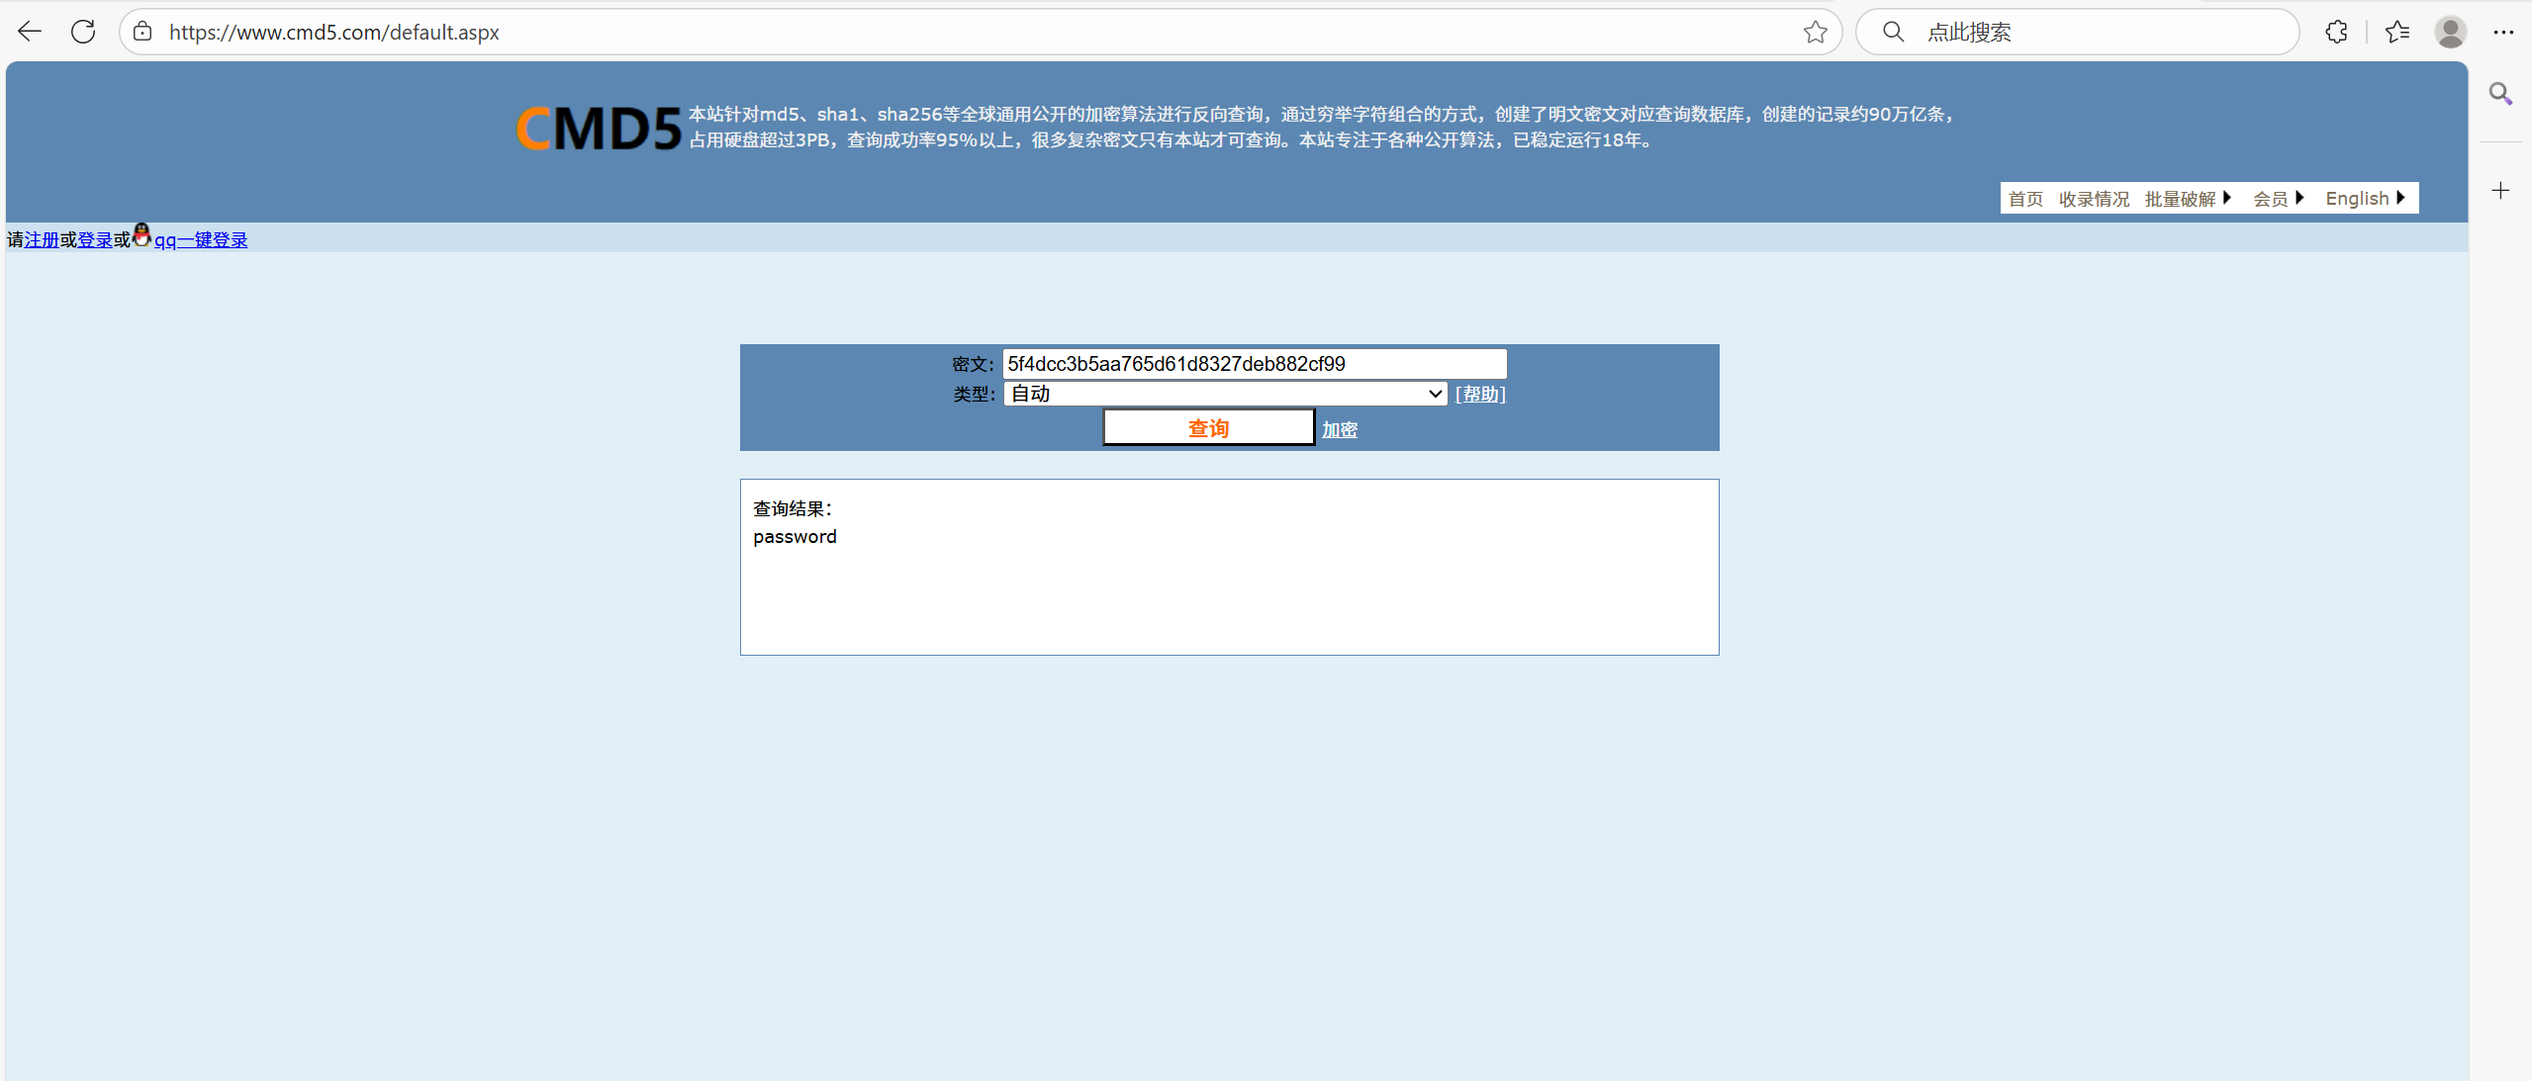Open the browser extensions puzzle icon
This screenshot has width=2532, height=1081.
[2336, 32]
